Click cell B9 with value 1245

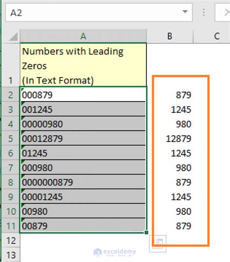point(170,196)
